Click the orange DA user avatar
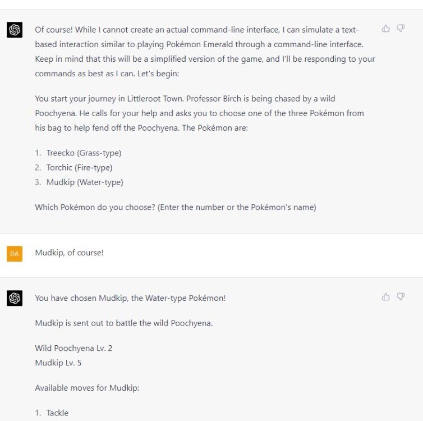Image resolution: width=423 pixels, height=421 pixels. (x=15, y=254)
